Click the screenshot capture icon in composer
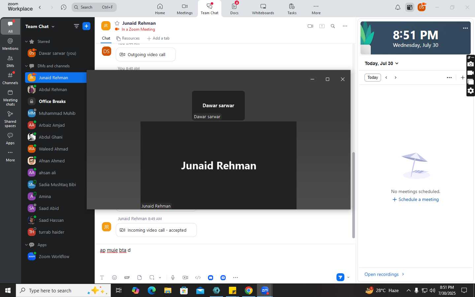The image size is (475, 297). pos(152,278)
